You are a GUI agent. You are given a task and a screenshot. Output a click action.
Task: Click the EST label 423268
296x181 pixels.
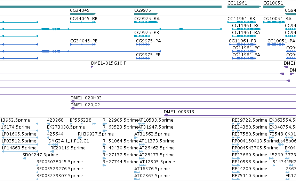tap(55, 120)
